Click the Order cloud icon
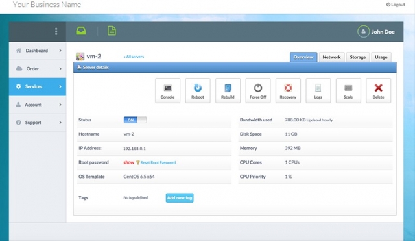 (19, 68)
